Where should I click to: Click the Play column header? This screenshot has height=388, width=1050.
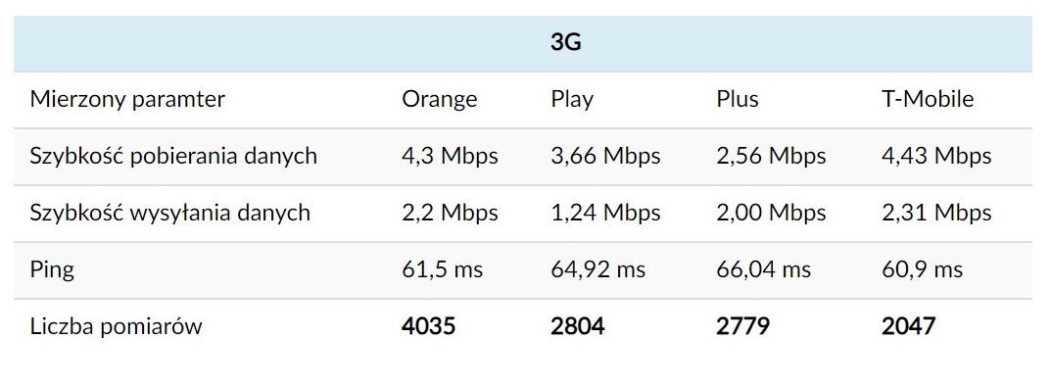(x=572, y=100)
